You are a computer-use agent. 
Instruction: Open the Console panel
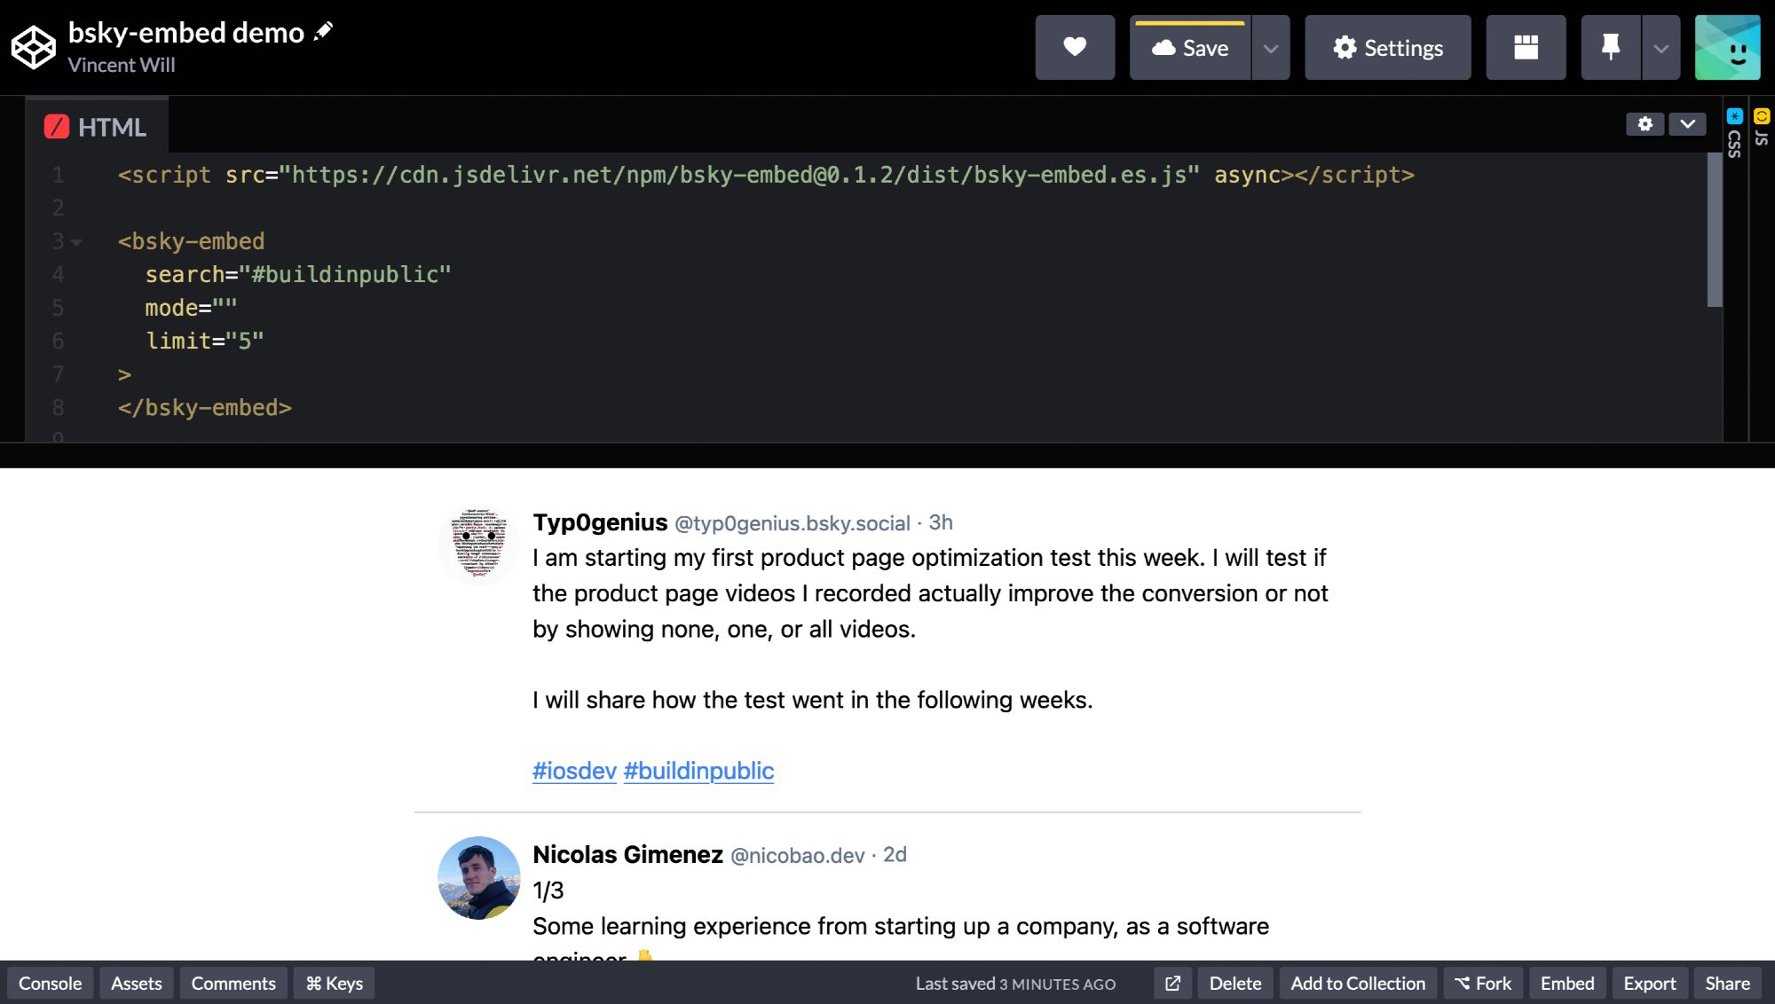click(x=50, y=984)
